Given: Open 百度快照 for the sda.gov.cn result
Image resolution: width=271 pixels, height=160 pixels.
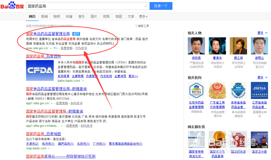Looking at the screenshot, I should (x=67, y=48).
